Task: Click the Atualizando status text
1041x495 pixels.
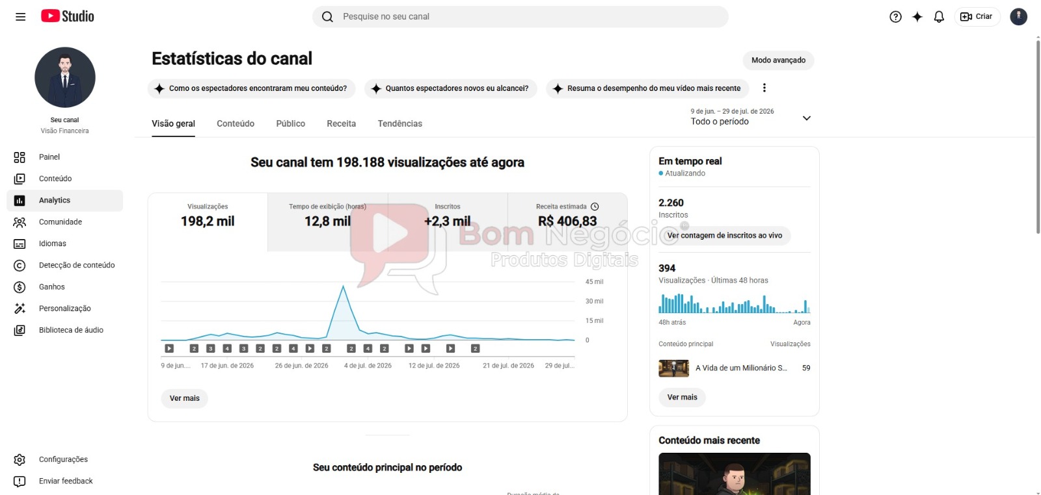Action: [685, 173]
